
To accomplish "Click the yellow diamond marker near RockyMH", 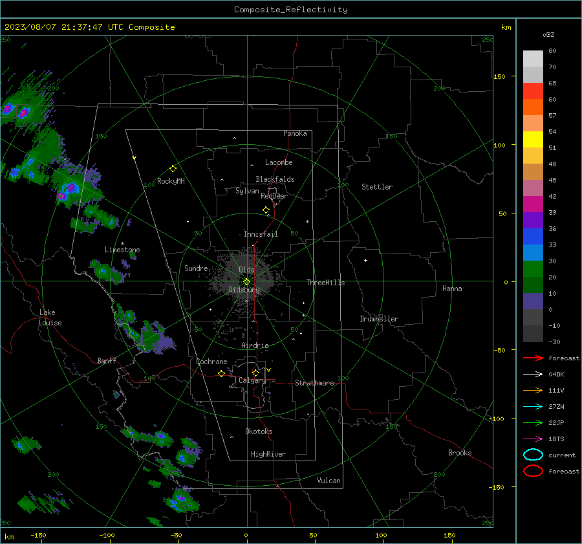I will [x=173, y=169].
